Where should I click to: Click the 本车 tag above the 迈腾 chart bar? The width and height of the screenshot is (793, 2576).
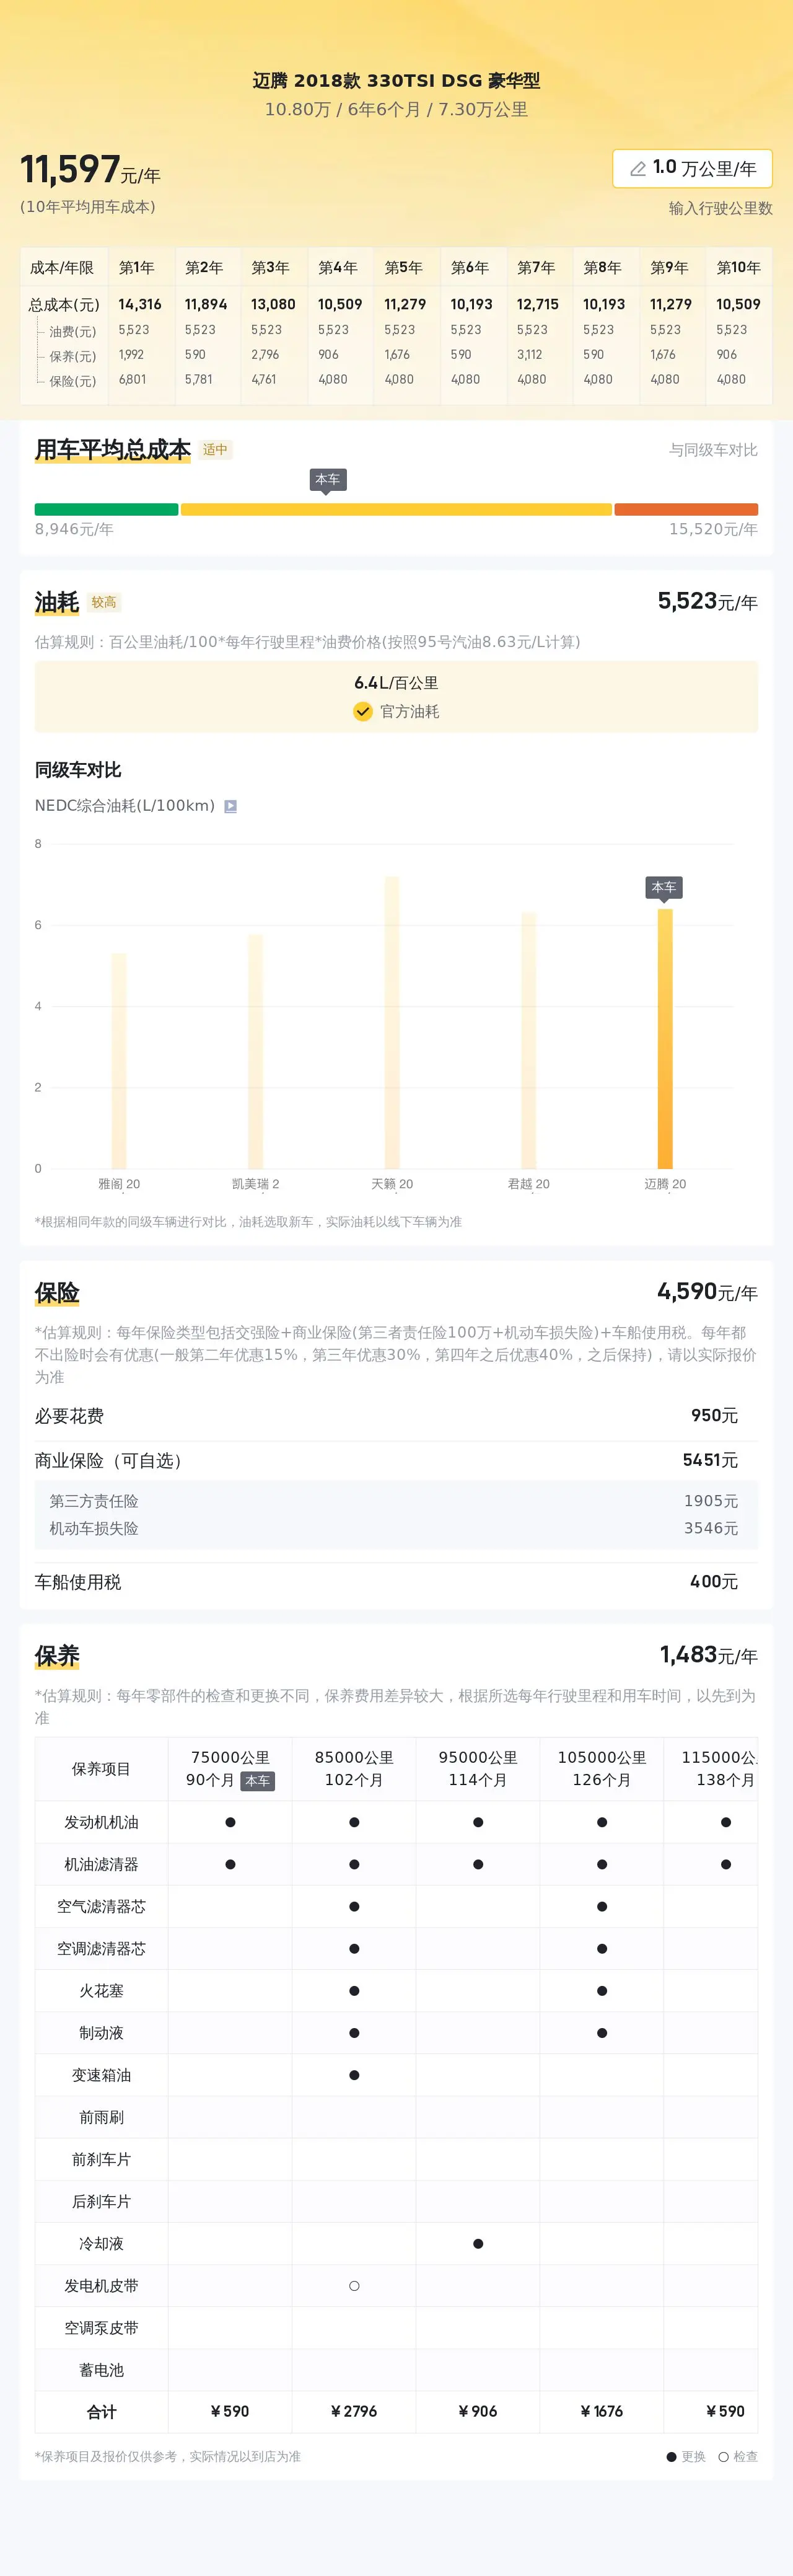(x=664, y=888)
